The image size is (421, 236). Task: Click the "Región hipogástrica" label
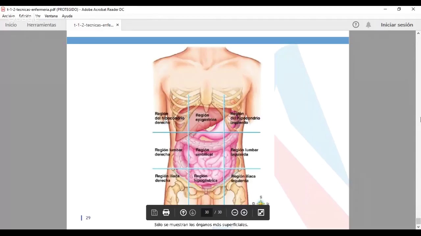click(x=206, y=178)
